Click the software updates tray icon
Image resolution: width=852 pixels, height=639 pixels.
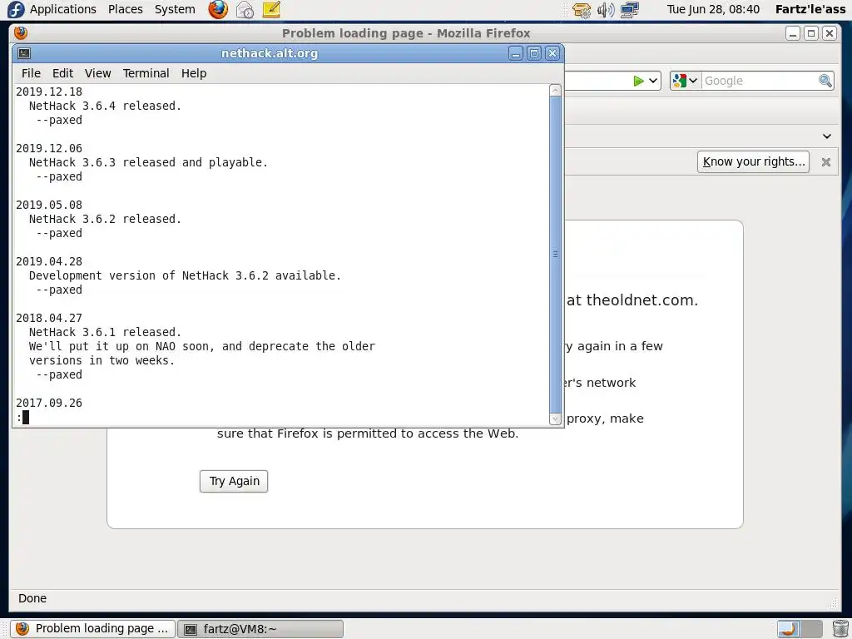point(582,10)
